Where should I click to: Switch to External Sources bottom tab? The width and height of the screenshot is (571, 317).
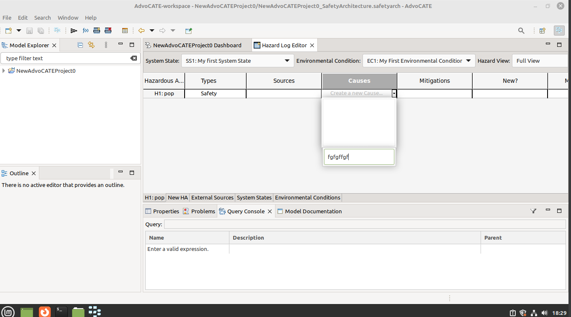pos(212,197)
